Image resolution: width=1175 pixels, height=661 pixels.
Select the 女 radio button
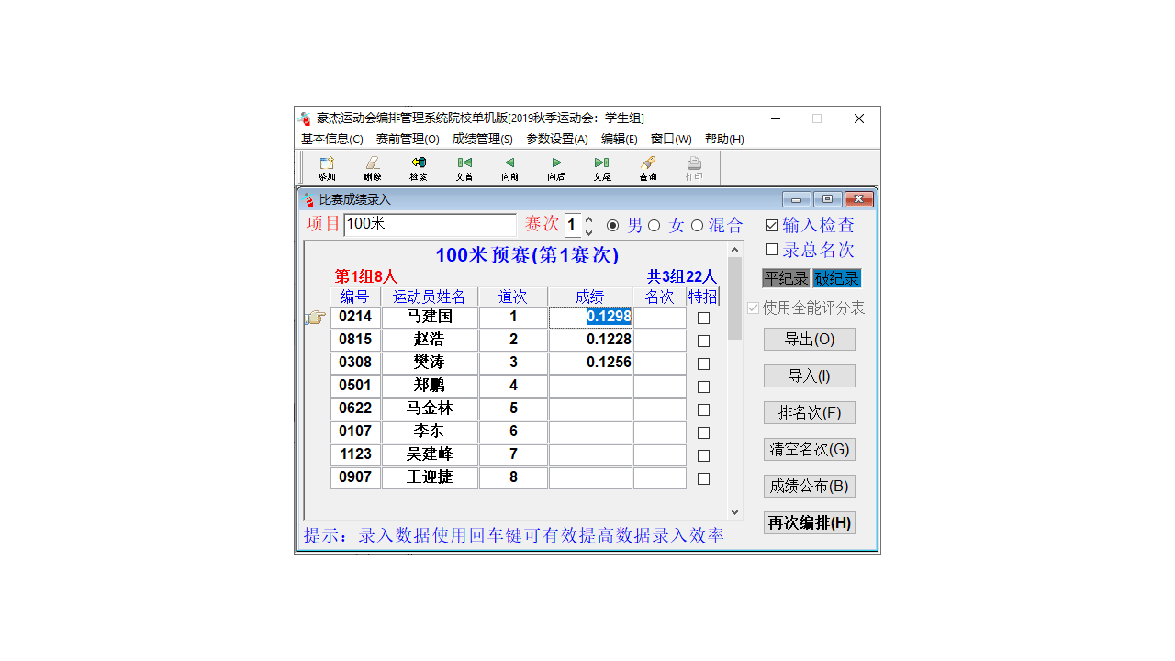point(655,225)
